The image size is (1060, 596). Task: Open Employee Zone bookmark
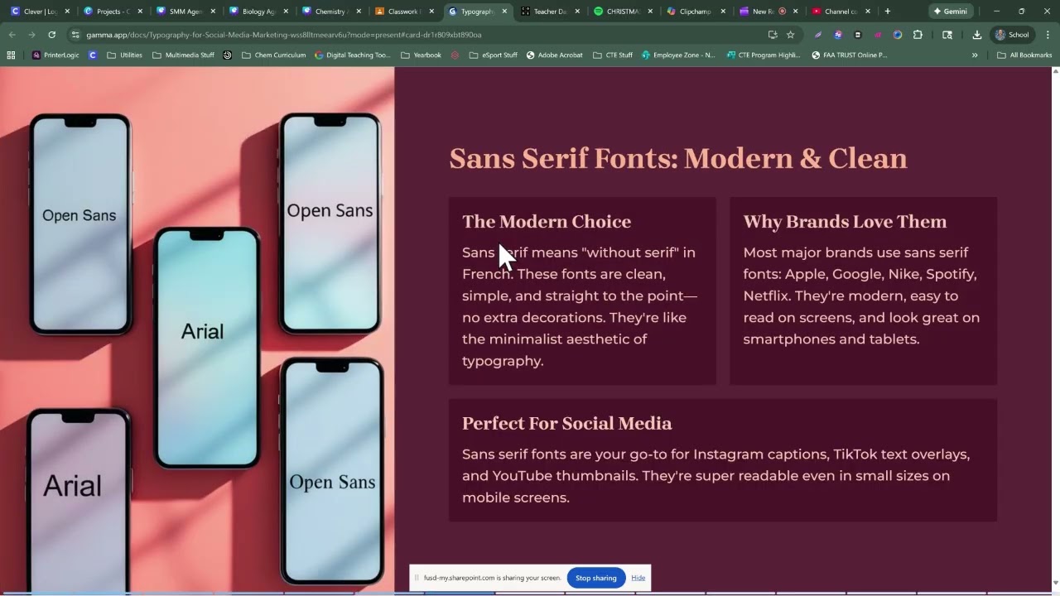(x=678, y=55)
